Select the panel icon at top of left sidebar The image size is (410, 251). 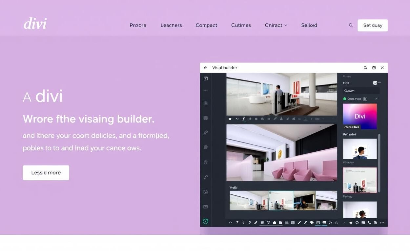coord(206,78)
